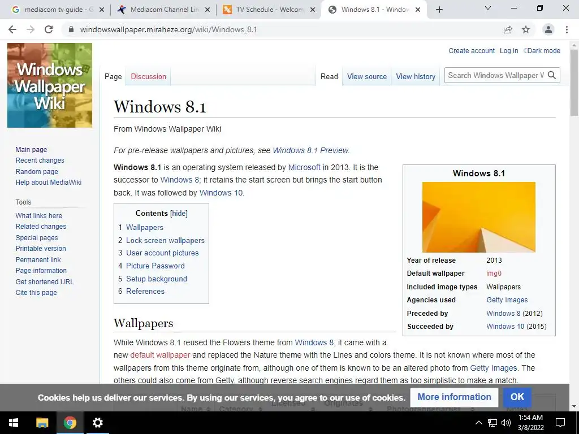Open the Windows 8.1 infobox wallpaper image

[478, 217]
